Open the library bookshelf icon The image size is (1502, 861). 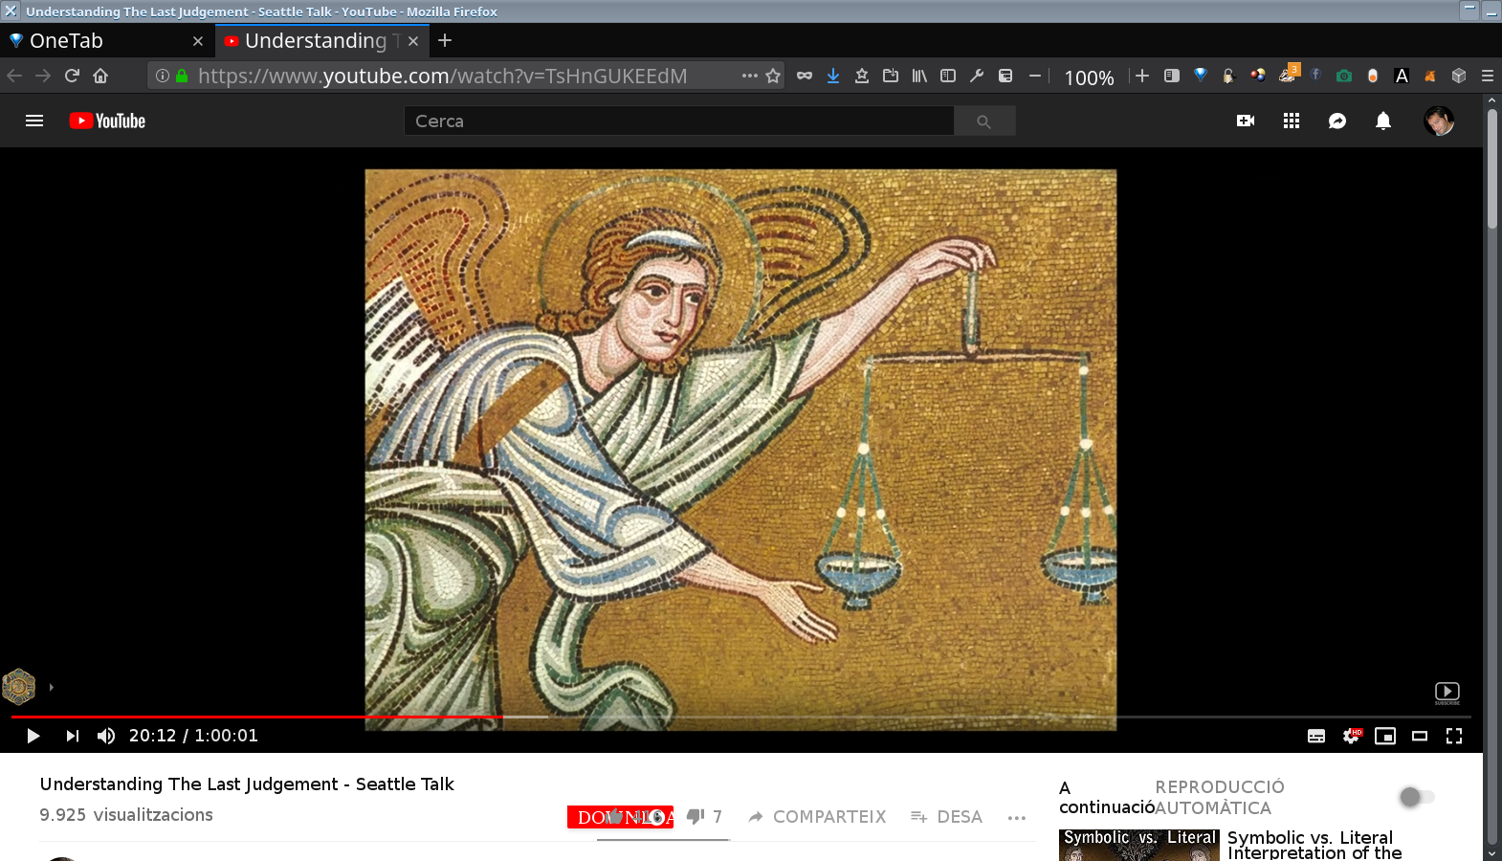919,76
